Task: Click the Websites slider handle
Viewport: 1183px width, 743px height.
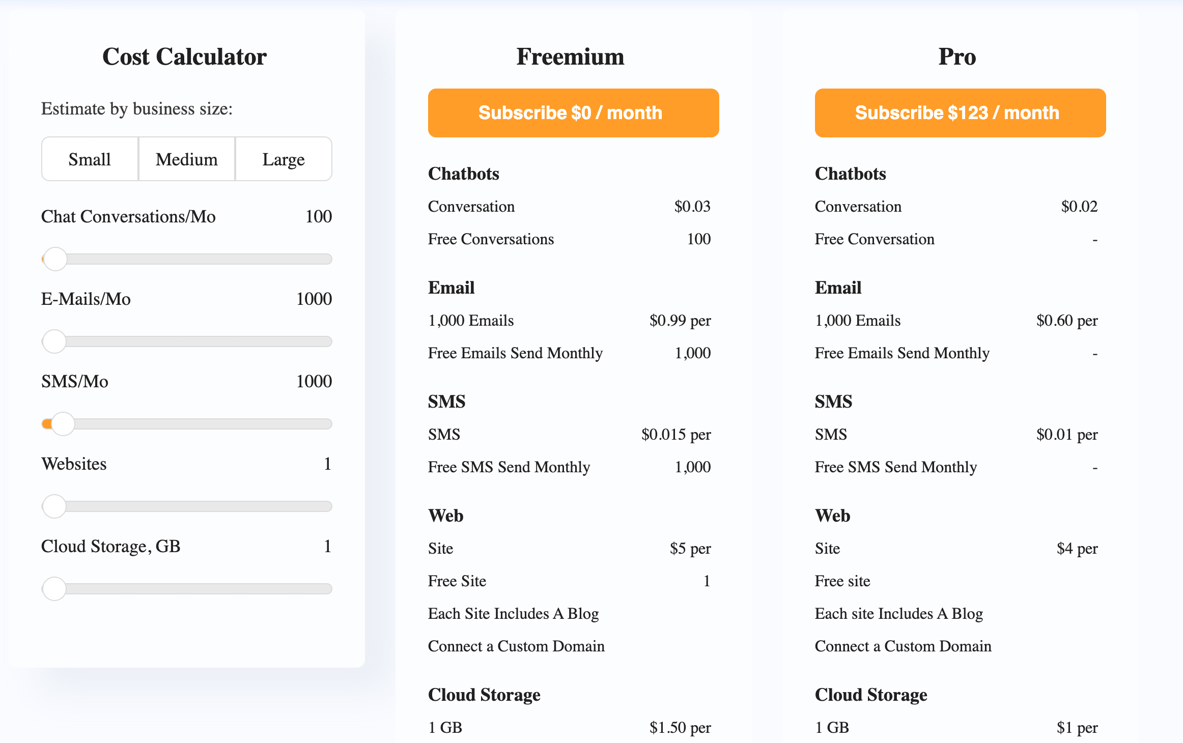Action: tap(54, 506)
